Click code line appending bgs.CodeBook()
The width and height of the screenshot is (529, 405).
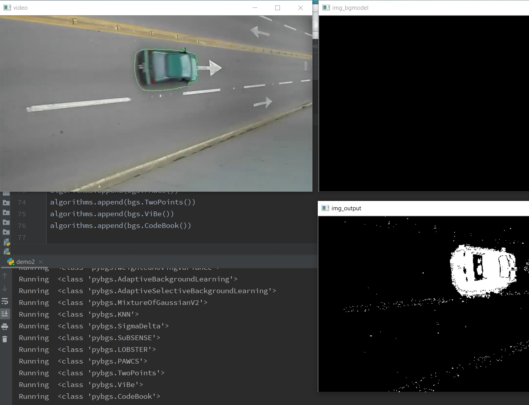[121, 226]
